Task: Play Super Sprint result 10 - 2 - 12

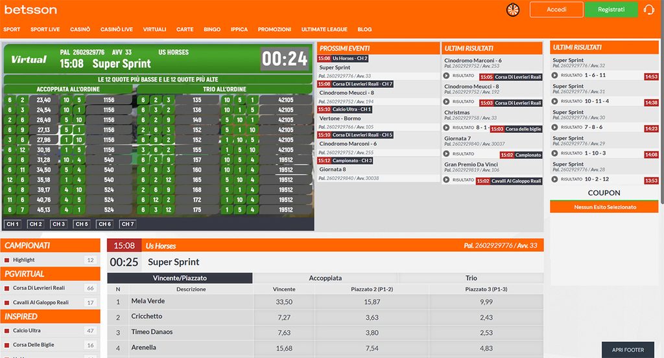Action: click(x=554, y=179)
